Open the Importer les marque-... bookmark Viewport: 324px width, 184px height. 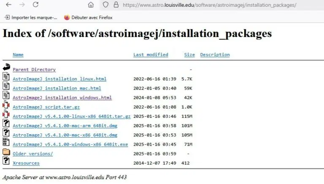[31, 18]
